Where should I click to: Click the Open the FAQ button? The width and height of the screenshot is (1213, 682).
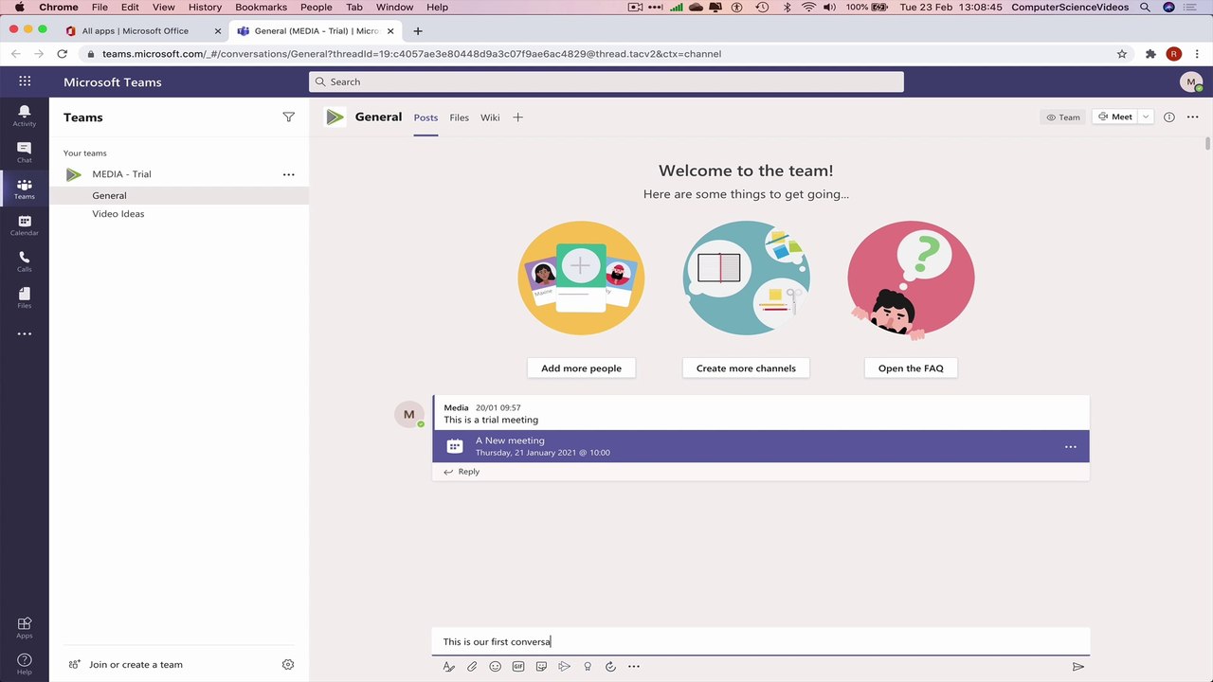pyautogui.click(x=911, y=368)
